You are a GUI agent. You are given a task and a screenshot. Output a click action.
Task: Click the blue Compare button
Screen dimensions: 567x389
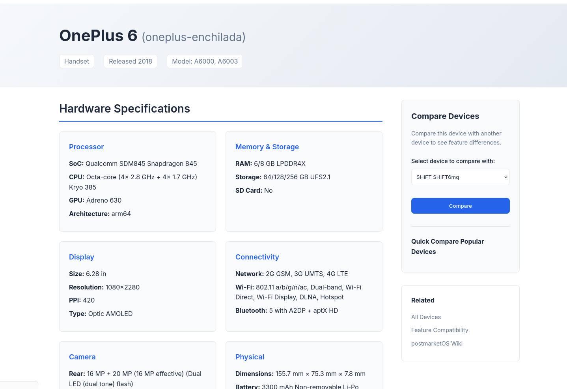tap(460, 206)
